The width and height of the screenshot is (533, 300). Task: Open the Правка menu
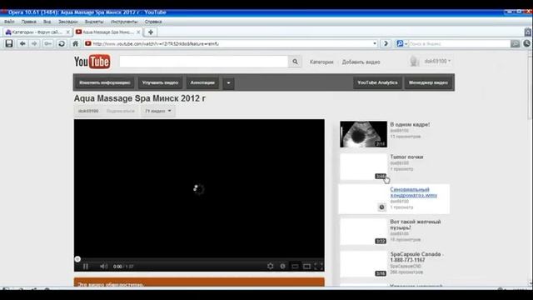tap(28, 22)
